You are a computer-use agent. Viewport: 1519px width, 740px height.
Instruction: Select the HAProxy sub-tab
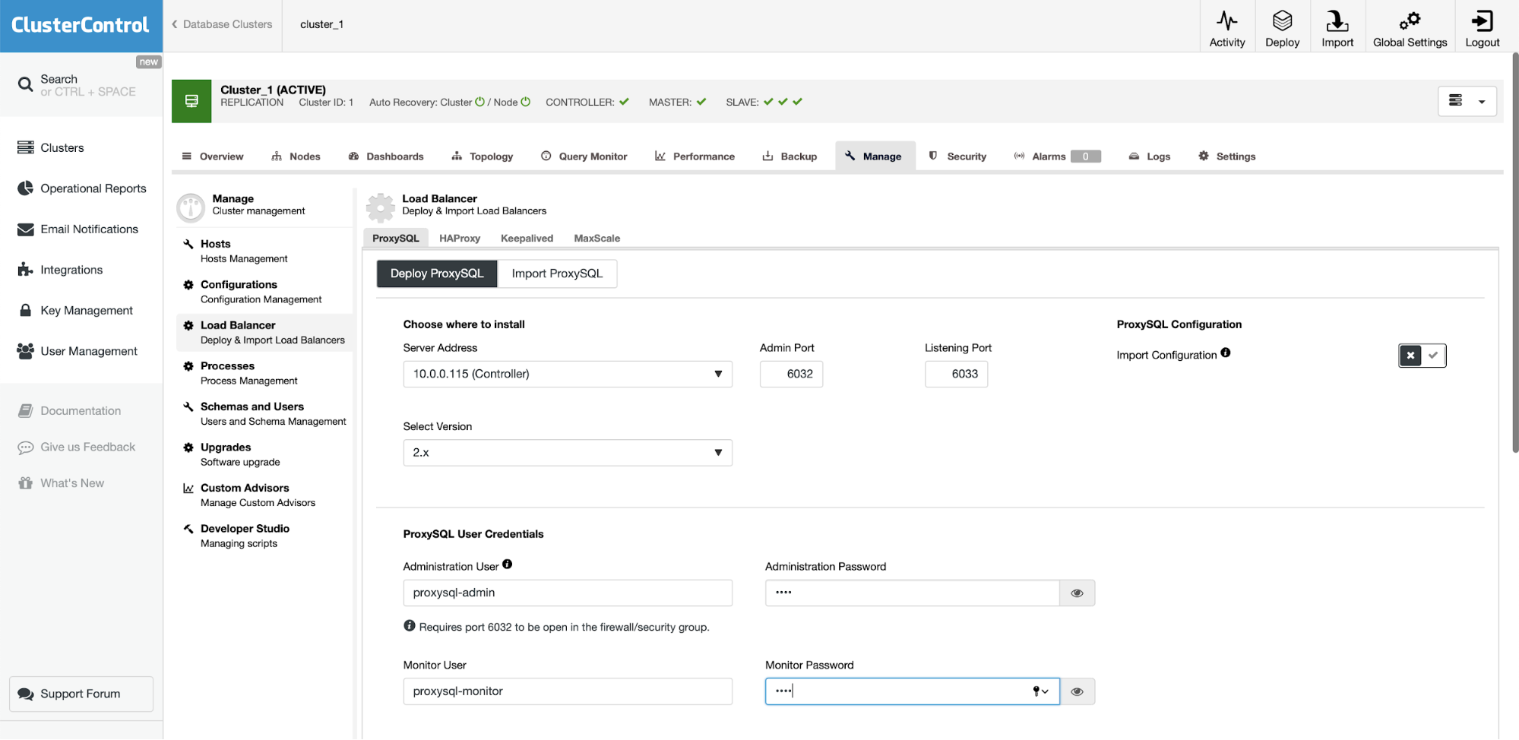coord(460,238)
